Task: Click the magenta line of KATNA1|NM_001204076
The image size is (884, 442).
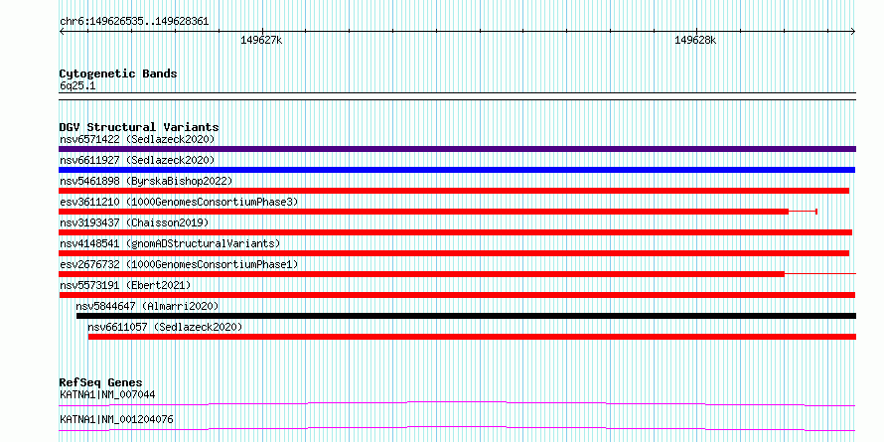Action: pos(457,428)
